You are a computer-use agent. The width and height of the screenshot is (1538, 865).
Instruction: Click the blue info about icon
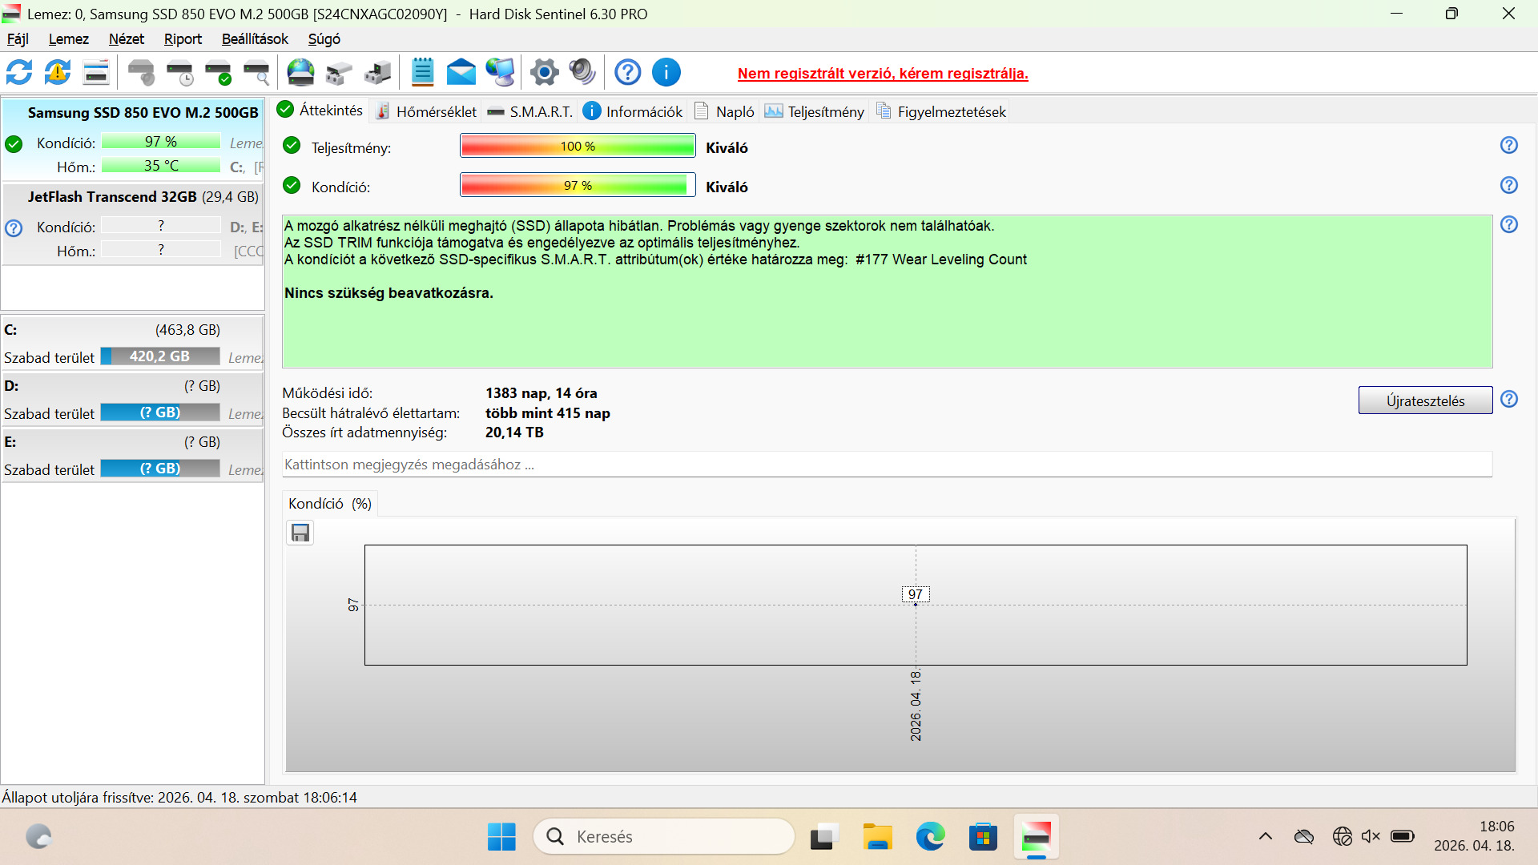[666, 73]
